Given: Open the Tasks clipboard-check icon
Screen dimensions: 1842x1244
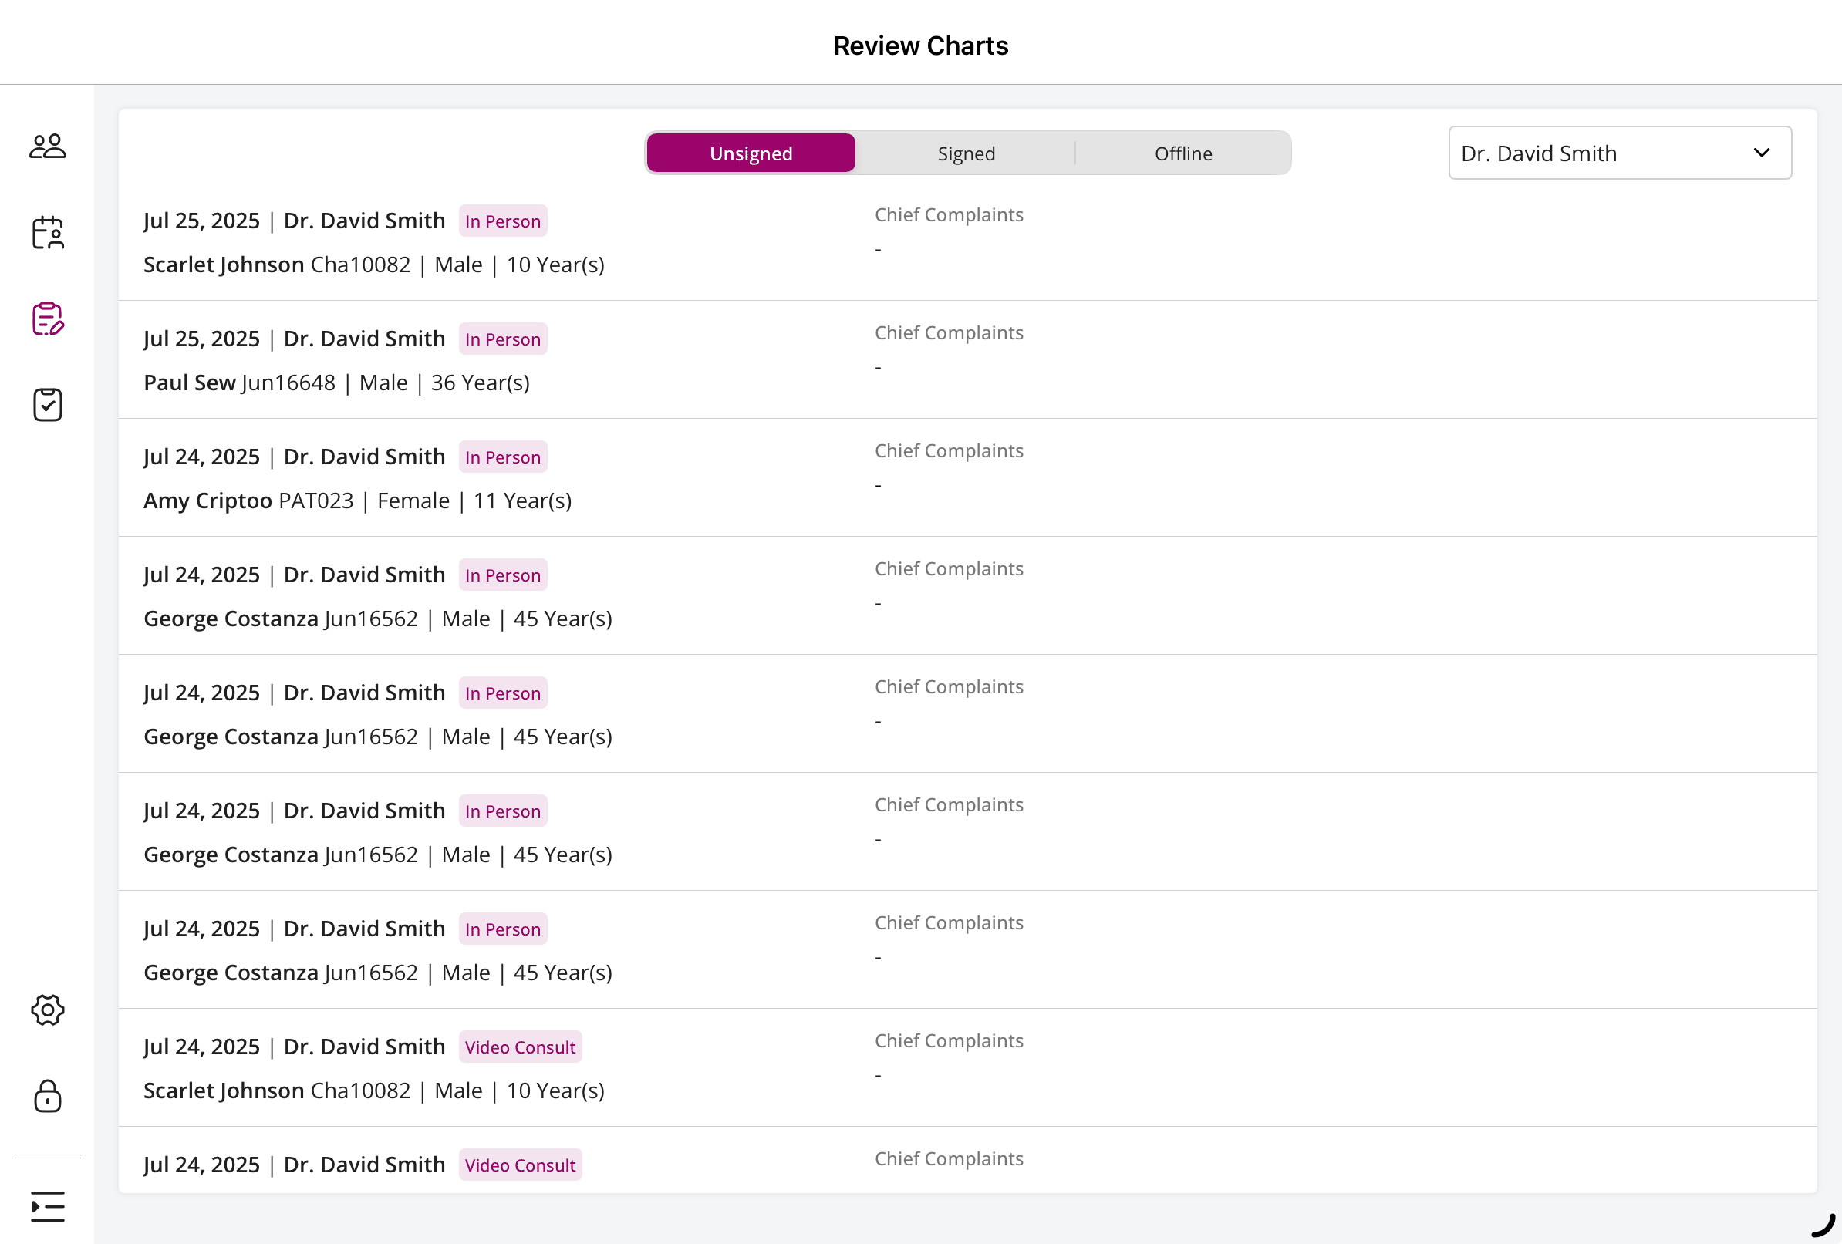Looking at the screenshot, I should coord(48,405).
